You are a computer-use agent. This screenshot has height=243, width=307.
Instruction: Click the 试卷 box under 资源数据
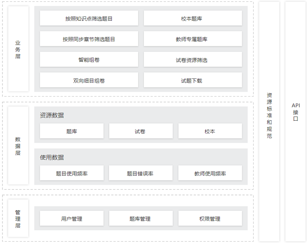coord(141,131)
